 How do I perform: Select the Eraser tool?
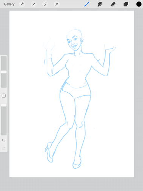[113, 4]
